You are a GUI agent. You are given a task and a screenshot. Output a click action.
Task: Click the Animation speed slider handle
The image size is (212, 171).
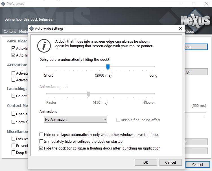coord(89,94)
